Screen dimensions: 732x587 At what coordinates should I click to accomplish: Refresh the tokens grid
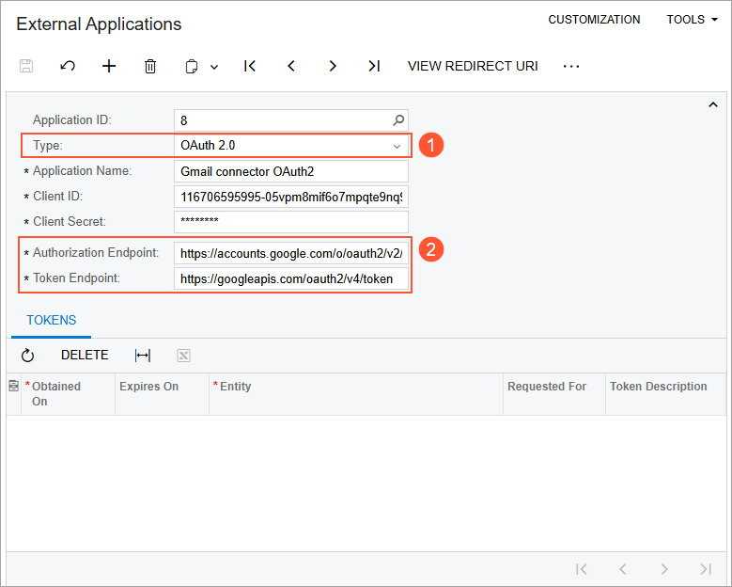point(27,356)
